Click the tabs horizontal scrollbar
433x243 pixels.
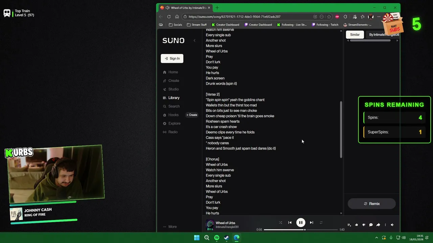pyautogui.click(x=370, y=40)
